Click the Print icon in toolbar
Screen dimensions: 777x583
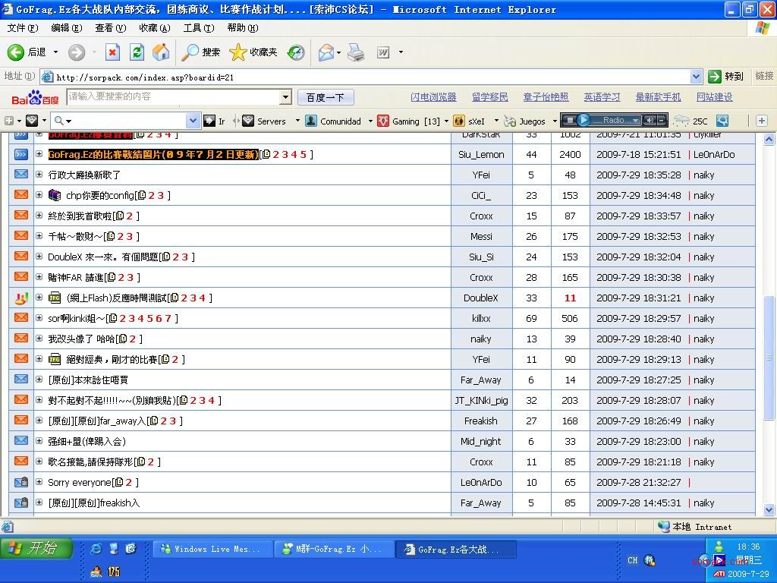(356, 52)
